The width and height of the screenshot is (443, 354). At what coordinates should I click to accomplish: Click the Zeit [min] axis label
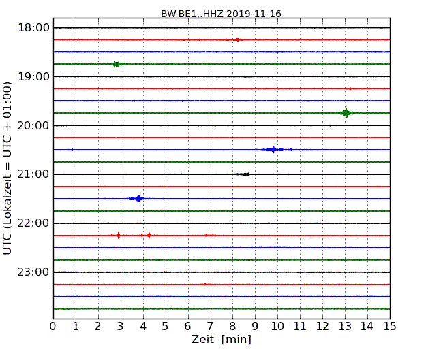pos(221,339)
